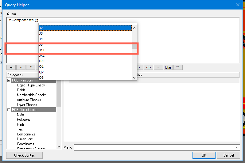The image size is (245, 163).
Task: Select Nets under PCB Object Lists
Action: click(20, 115)
